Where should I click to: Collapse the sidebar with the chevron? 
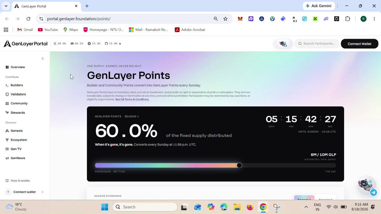[43, 59]
